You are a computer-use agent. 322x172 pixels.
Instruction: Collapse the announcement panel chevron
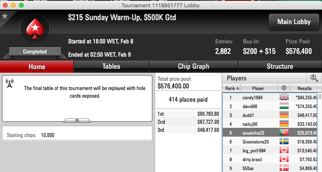[x=77, y=121]
